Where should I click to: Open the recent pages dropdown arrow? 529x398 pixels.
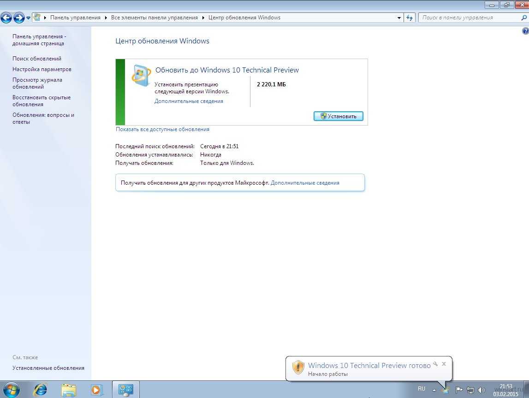point(28,18)
